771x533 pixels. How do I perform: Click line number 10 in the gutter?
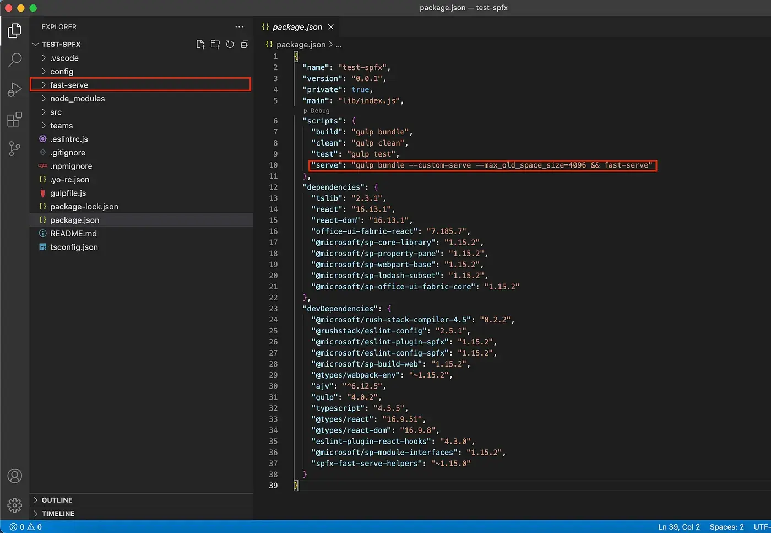click(273, 165)
